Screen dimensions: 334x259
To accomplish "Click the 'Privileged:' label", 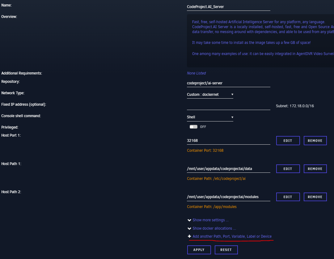I will 10,127.
